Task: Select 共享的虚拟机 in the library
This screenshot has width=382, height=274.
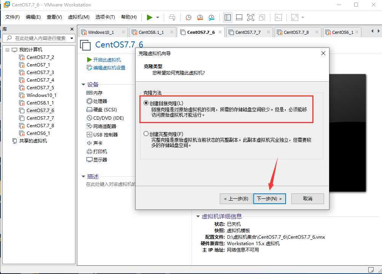Action: point(30,141)
